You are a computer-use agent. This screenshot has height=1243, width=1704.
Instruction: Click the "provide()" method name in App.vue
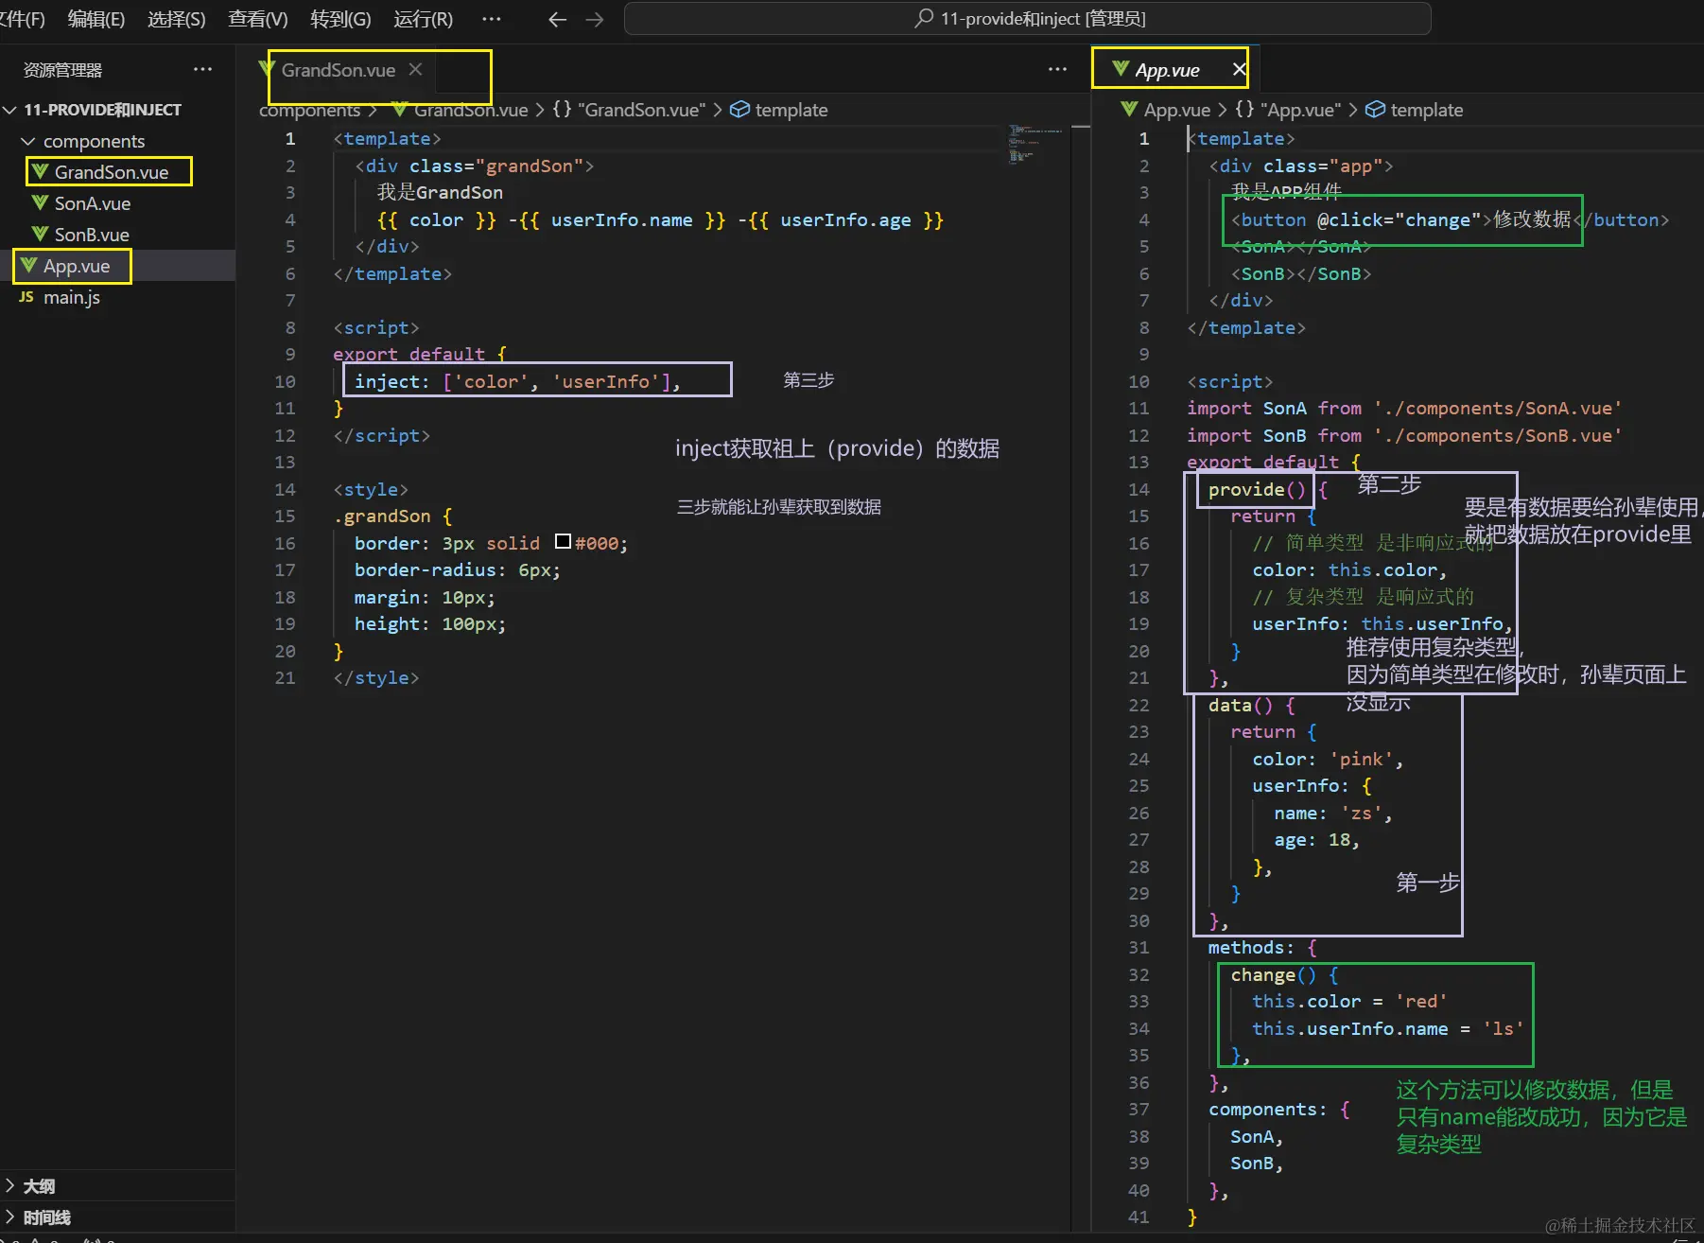pos(1257,489)
